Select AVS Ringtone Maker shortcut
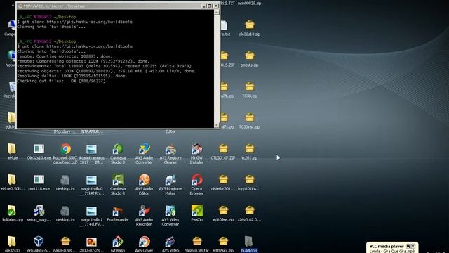Viewport: 449px width, 253px height. 170,184
